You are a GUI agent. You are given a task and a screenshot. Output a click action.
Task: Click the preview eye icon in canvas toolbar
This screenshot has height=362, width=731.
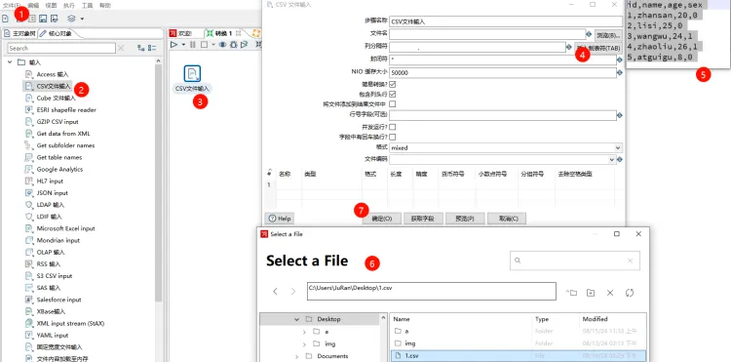222,45
